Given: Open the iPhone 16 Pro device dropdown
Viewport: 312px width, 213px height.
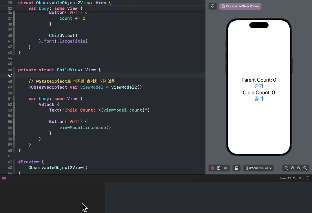Looking at the screenshot, I should tap(258, 168).
